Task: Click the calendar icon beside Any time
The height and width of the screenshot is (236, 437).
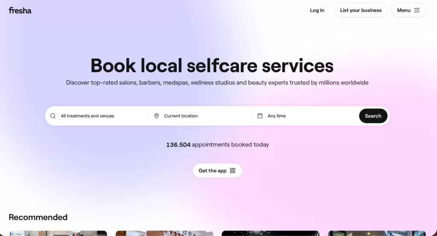Action: point(260,116)
